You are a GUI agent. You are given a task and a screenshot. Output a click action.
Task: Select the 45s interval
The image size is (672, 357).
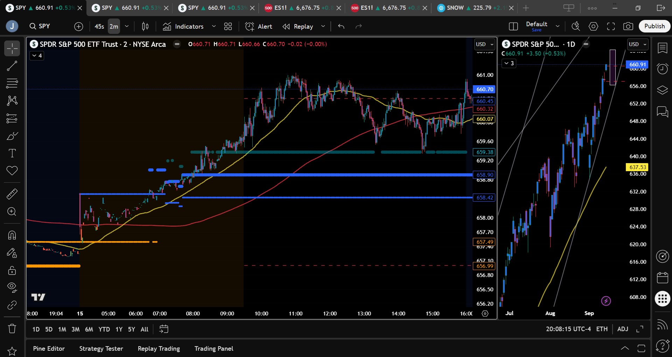point(99,26)
